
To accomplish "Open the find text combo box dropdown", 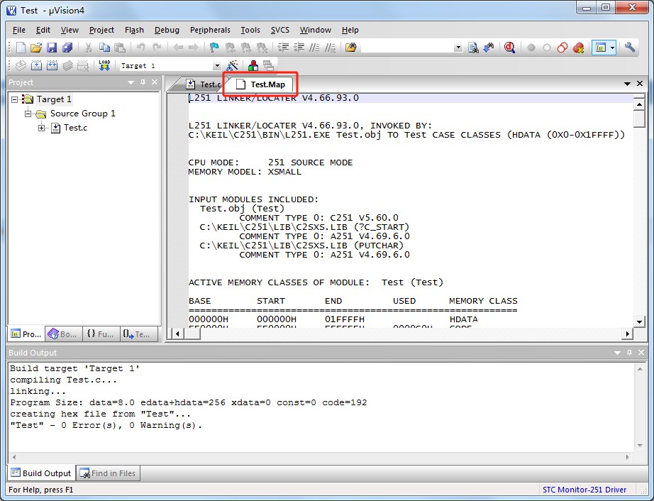I will pyautogui.click(x=458, y=48).
